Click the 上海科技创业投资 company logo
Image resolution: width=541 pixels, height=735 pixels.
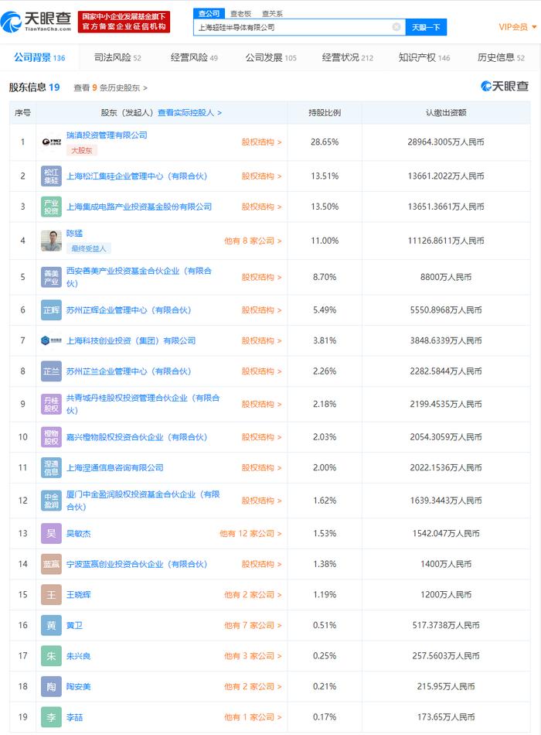(x=51, y=340)
